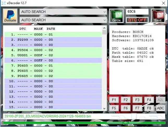Click the Path table: 8402C line
This screenshot has width=168, height=127.
point(133,53)
